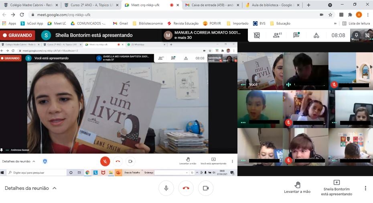Select the girl with pigtails video tile
Screen dimensions: 373x203
pos(306,109)
